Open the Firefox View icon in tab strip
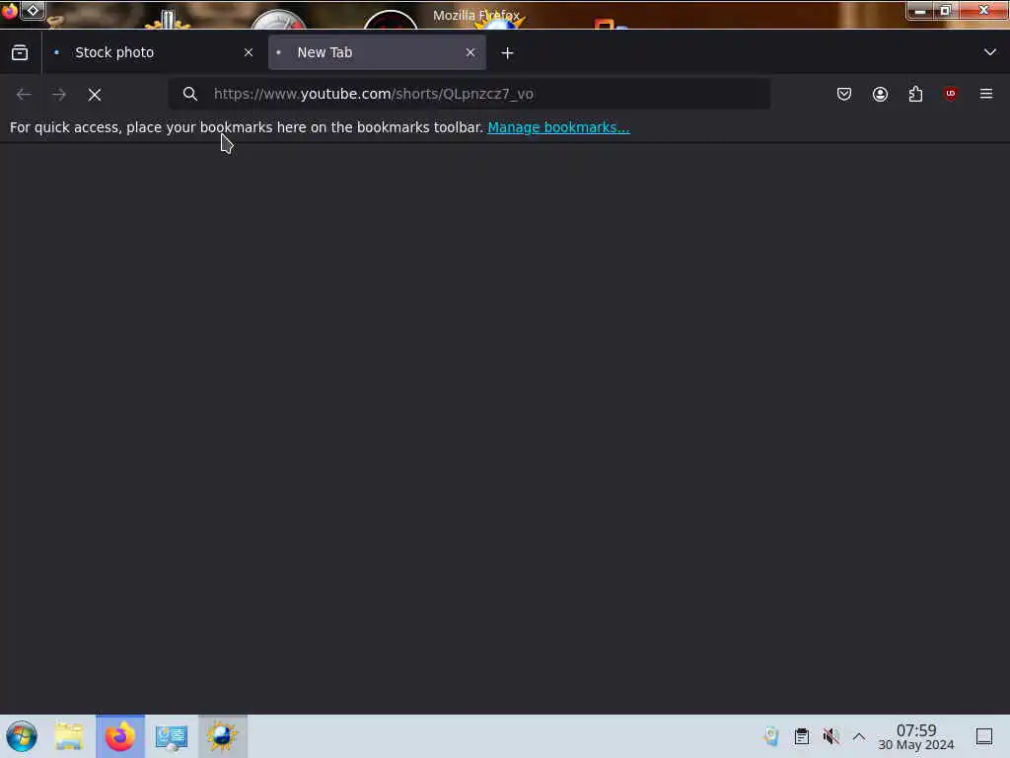The width and height of the screenshot is (1010, 758). pos(20,53)
